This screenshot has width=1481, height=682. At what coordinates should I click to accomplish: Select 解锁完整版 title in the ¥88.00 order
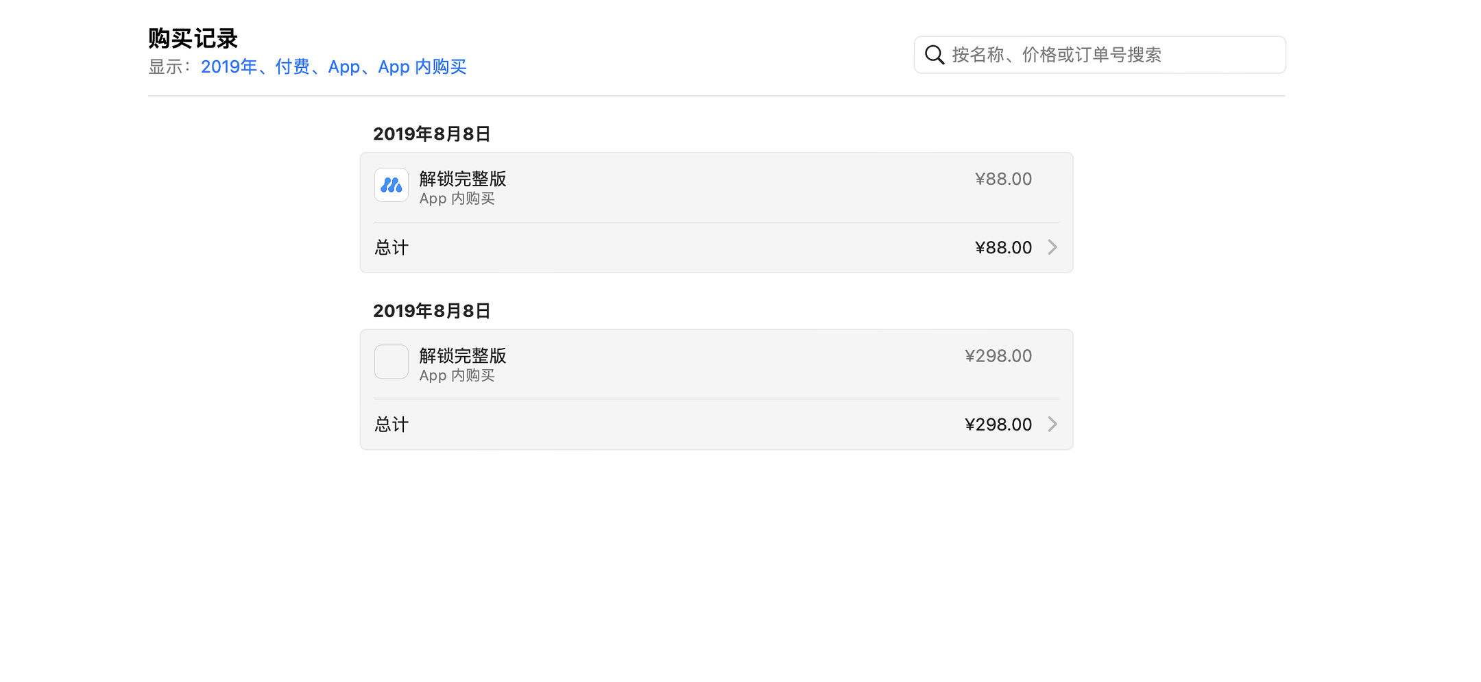pos(463,179)
